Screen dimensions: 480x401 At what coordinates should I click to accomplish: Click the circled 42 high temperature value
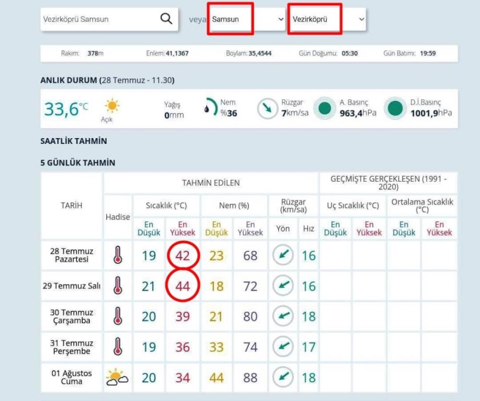pos(183,255)
